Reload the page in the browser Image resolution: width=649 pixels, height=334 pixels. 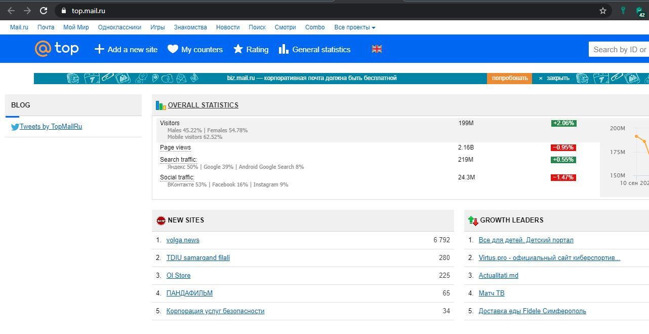tap(44, 11)
